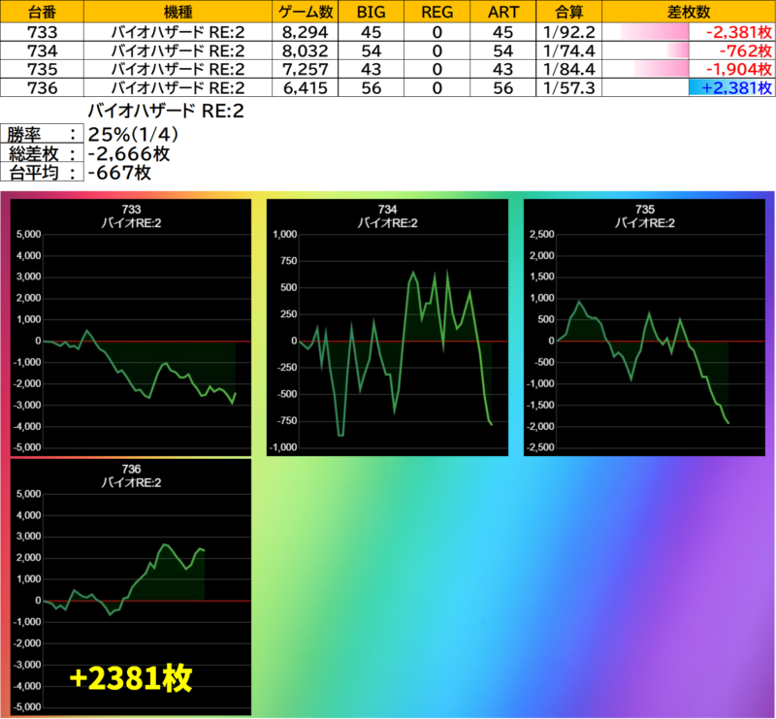This screenshot has height=719, width=776.
Task: Click the ART column header
Action: point(502,12)
